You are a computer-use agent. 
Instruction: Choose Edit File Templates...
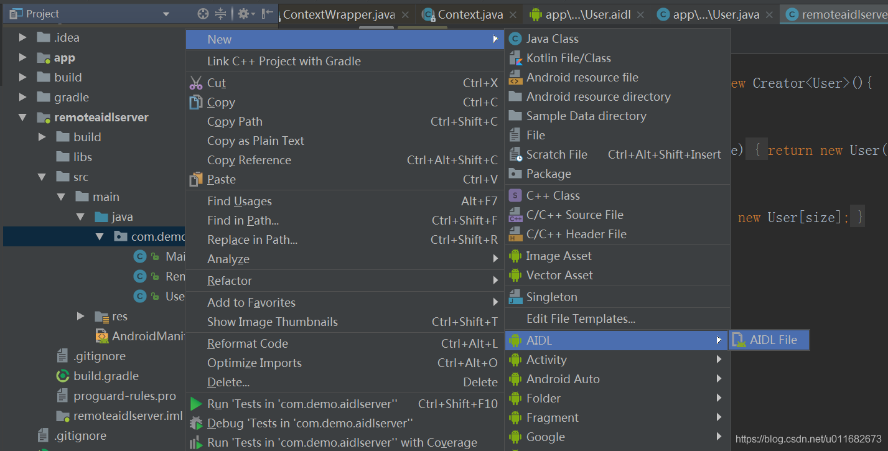coord(617,318)
